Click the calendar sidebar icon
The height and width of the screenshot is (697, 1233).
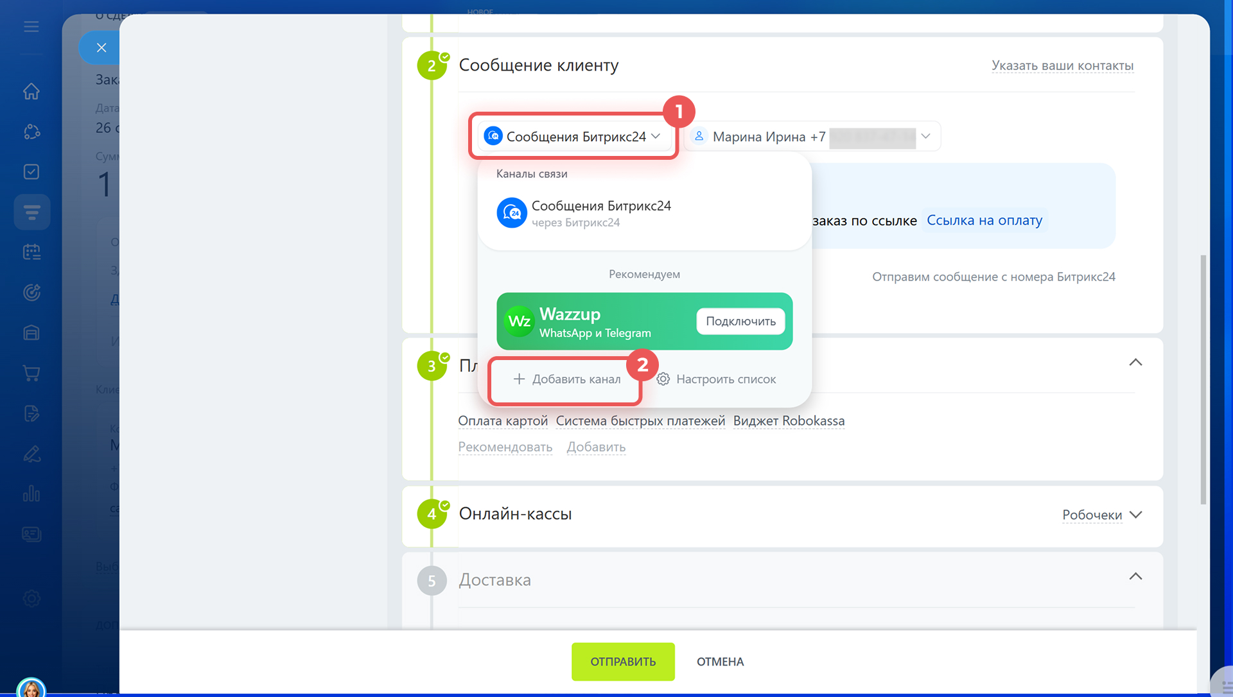click(x=31, y=252)
